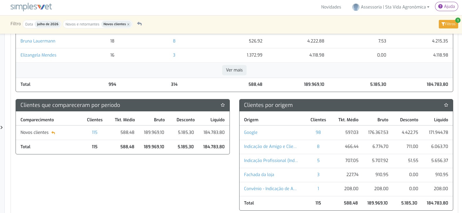Click the overall total Líquido 184.783,80 in top table
This screenshot has width=462, height=213.
point(437,84)
